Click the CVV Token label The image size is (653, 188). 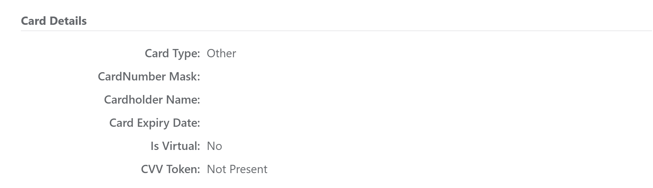(171, 169)
